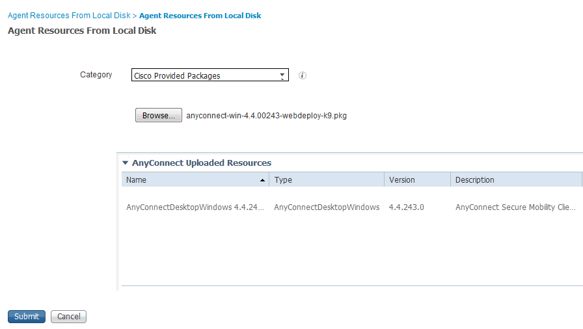Click the bold Agent Resources From Local Disk breadcrumb

(x=200, y=16)
